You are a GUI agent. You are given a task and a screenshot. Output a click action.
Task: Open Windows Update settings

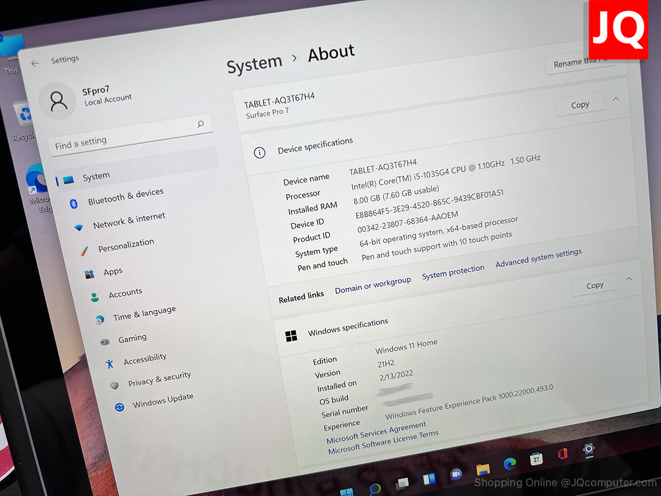coord(163,400)
